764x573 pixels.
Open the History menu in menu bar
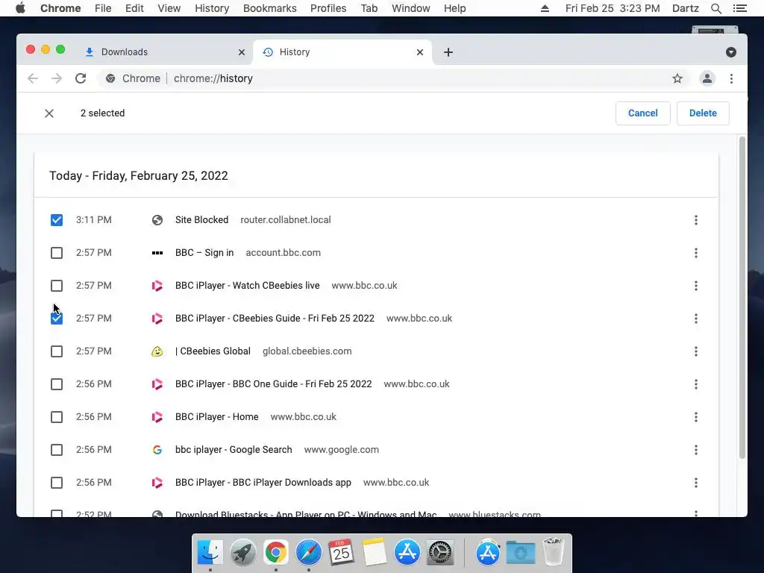click(212, 8)
